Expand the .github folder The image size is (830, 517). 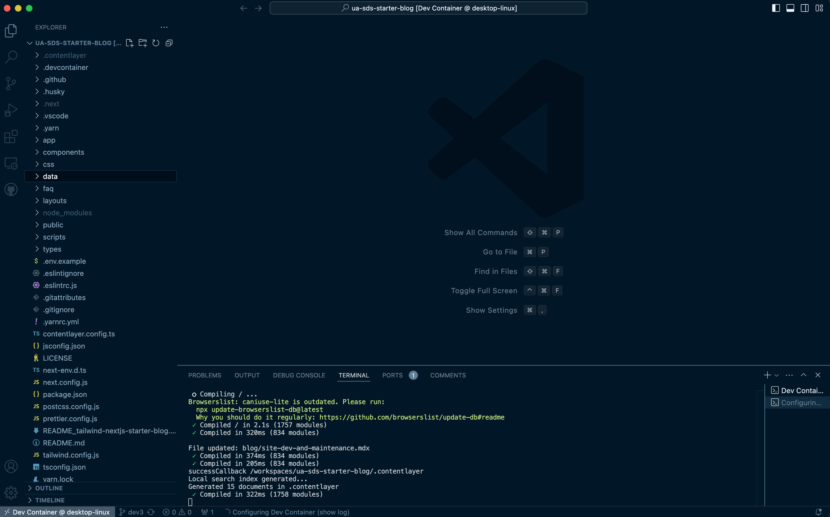(x=101, y=80)
